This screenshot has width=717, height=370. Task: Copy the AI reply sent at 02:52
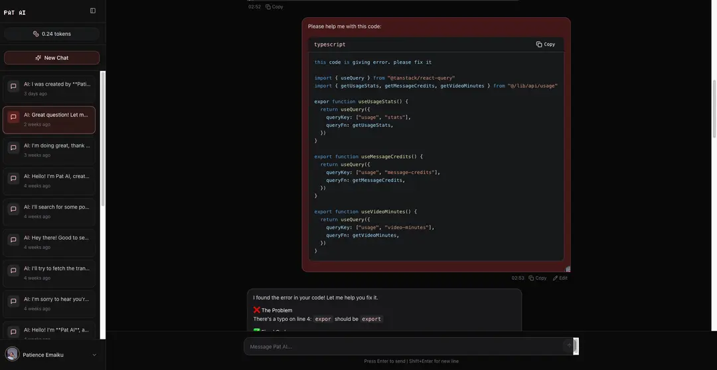click(x=274, y=7)
